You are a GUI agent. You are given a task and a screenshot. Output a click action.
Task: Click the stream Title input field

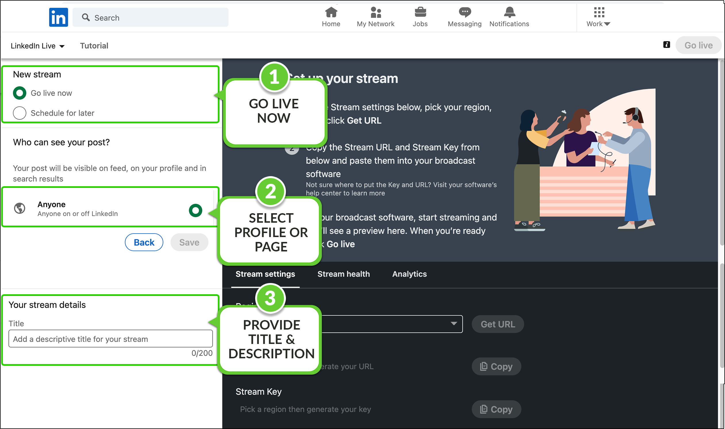tap(110, 338)
